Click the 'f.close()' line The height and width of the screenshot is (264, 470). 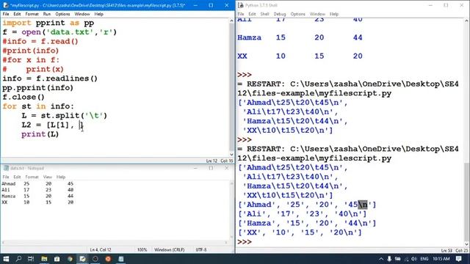coord(23,98)
